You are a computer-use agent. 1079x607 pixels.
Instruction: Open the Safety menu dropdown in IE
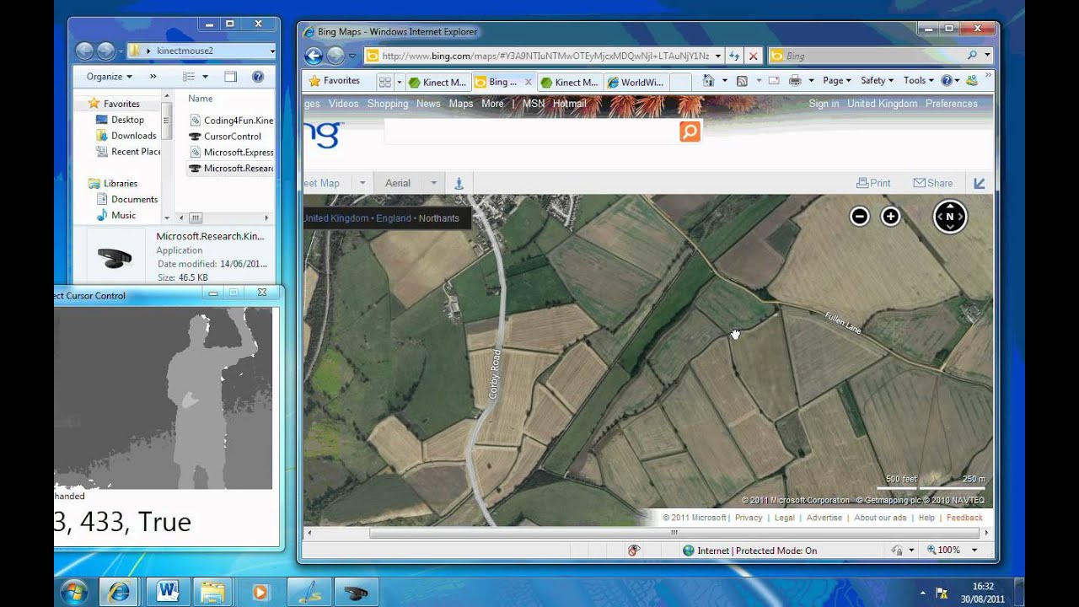click(877, 81)
